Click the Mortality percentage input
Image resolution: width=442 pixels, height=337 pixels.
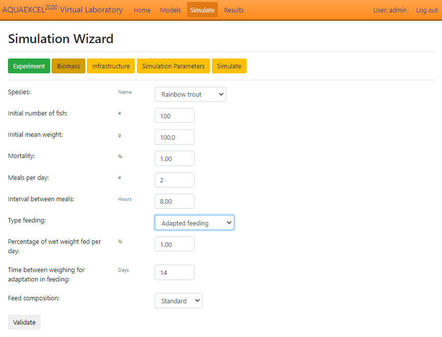174,159
